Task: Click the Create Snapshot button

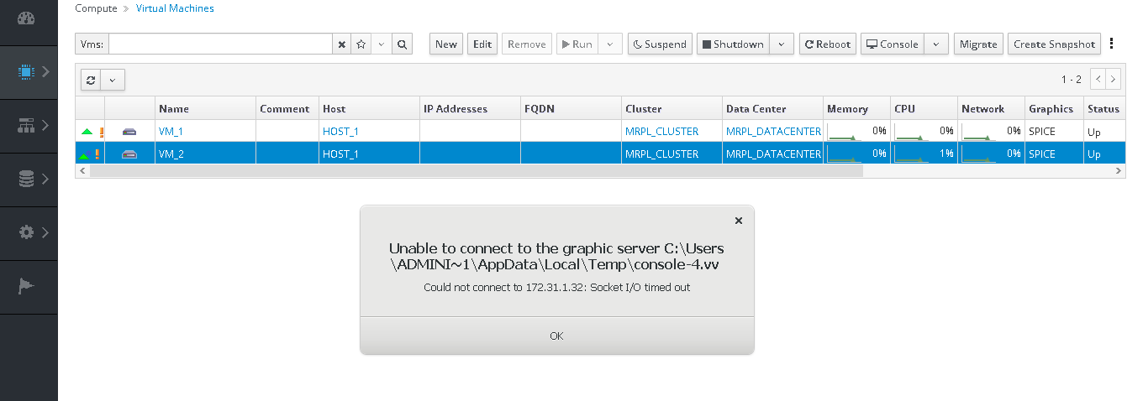Action: (1054, 44)
